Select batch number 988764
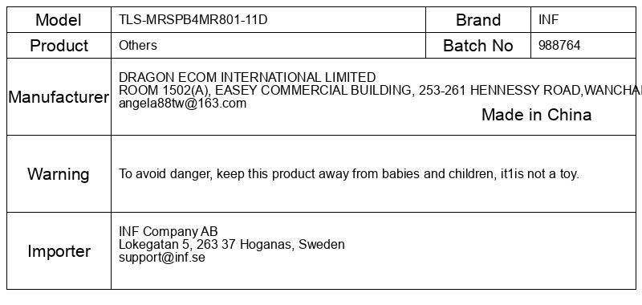This screenshot has width=642, height=305. click(559, 45)
